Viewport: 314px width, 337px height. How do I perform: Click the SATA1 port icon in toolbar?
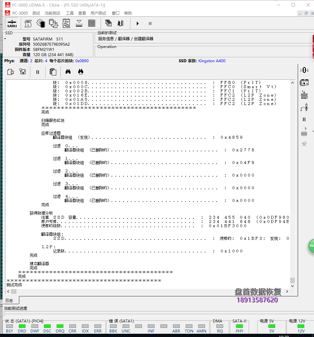[12, 23]
